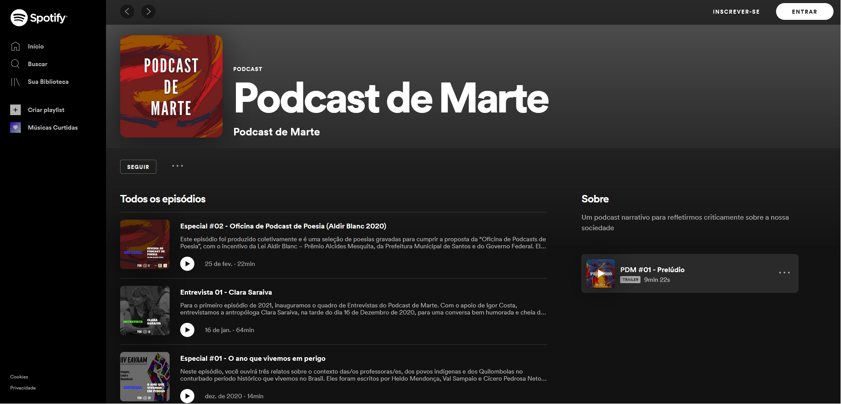Select Início in the sidebar
The image size is (841, 404).
[36, 46]
